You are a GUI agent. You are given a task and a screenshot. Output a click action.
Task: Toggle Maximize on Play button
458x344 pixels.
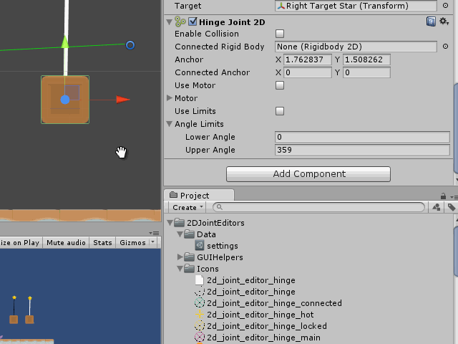click(19, 242)
